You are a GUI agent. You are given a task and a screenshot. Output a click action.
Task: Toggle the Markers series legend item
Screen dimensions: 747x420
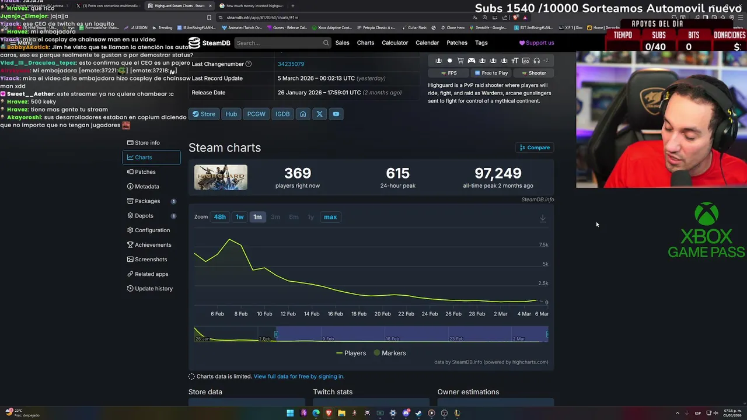[389, 353]
